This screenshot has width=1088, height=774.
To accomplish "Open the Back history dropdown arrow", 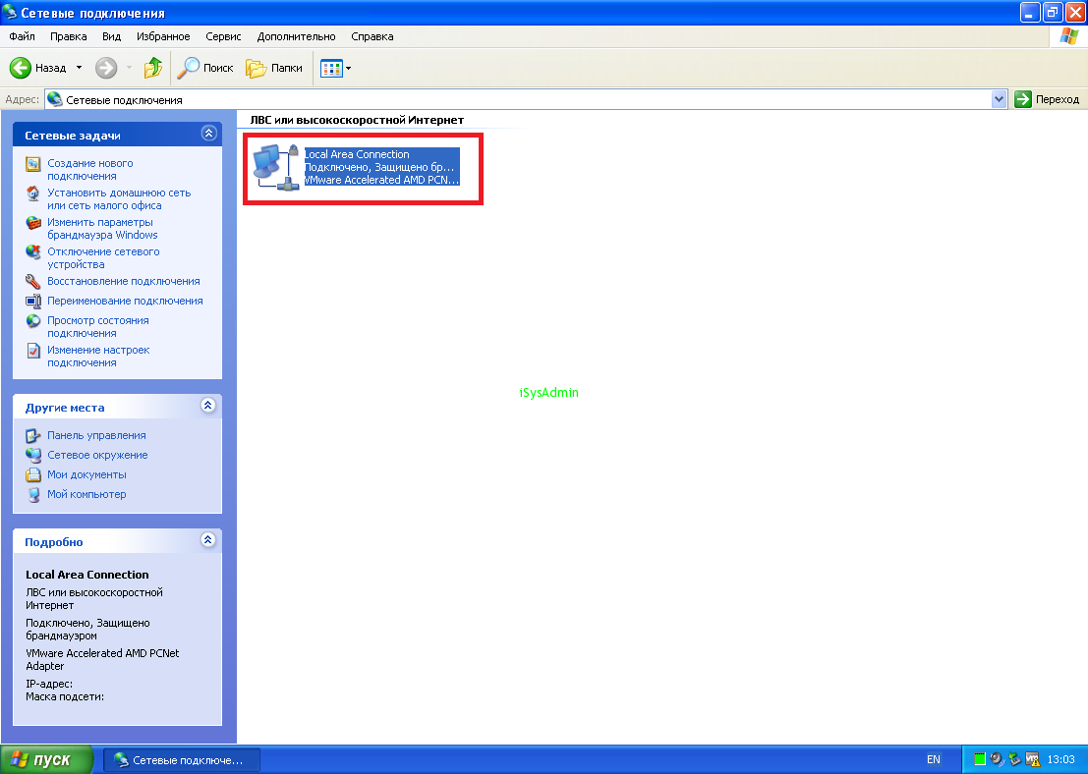I will [x=79, y=67].
